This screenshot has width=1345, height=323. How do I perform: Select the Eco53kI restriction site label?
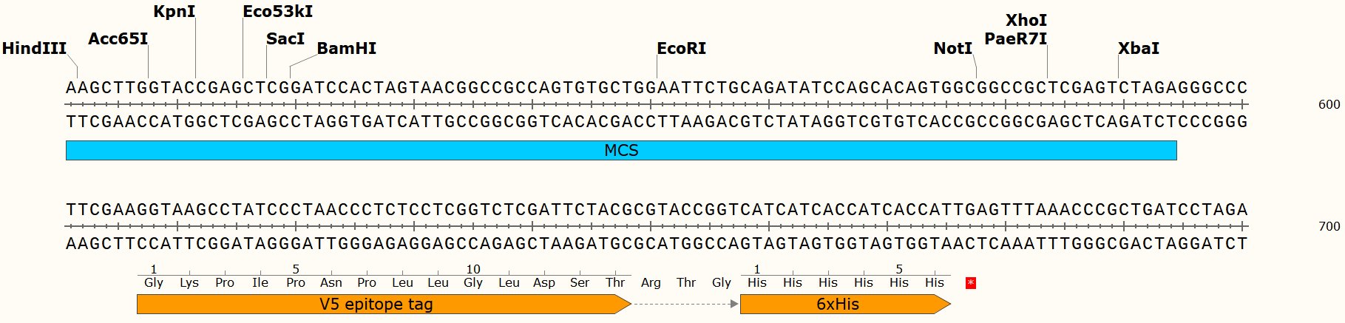(x=278, y=12)
